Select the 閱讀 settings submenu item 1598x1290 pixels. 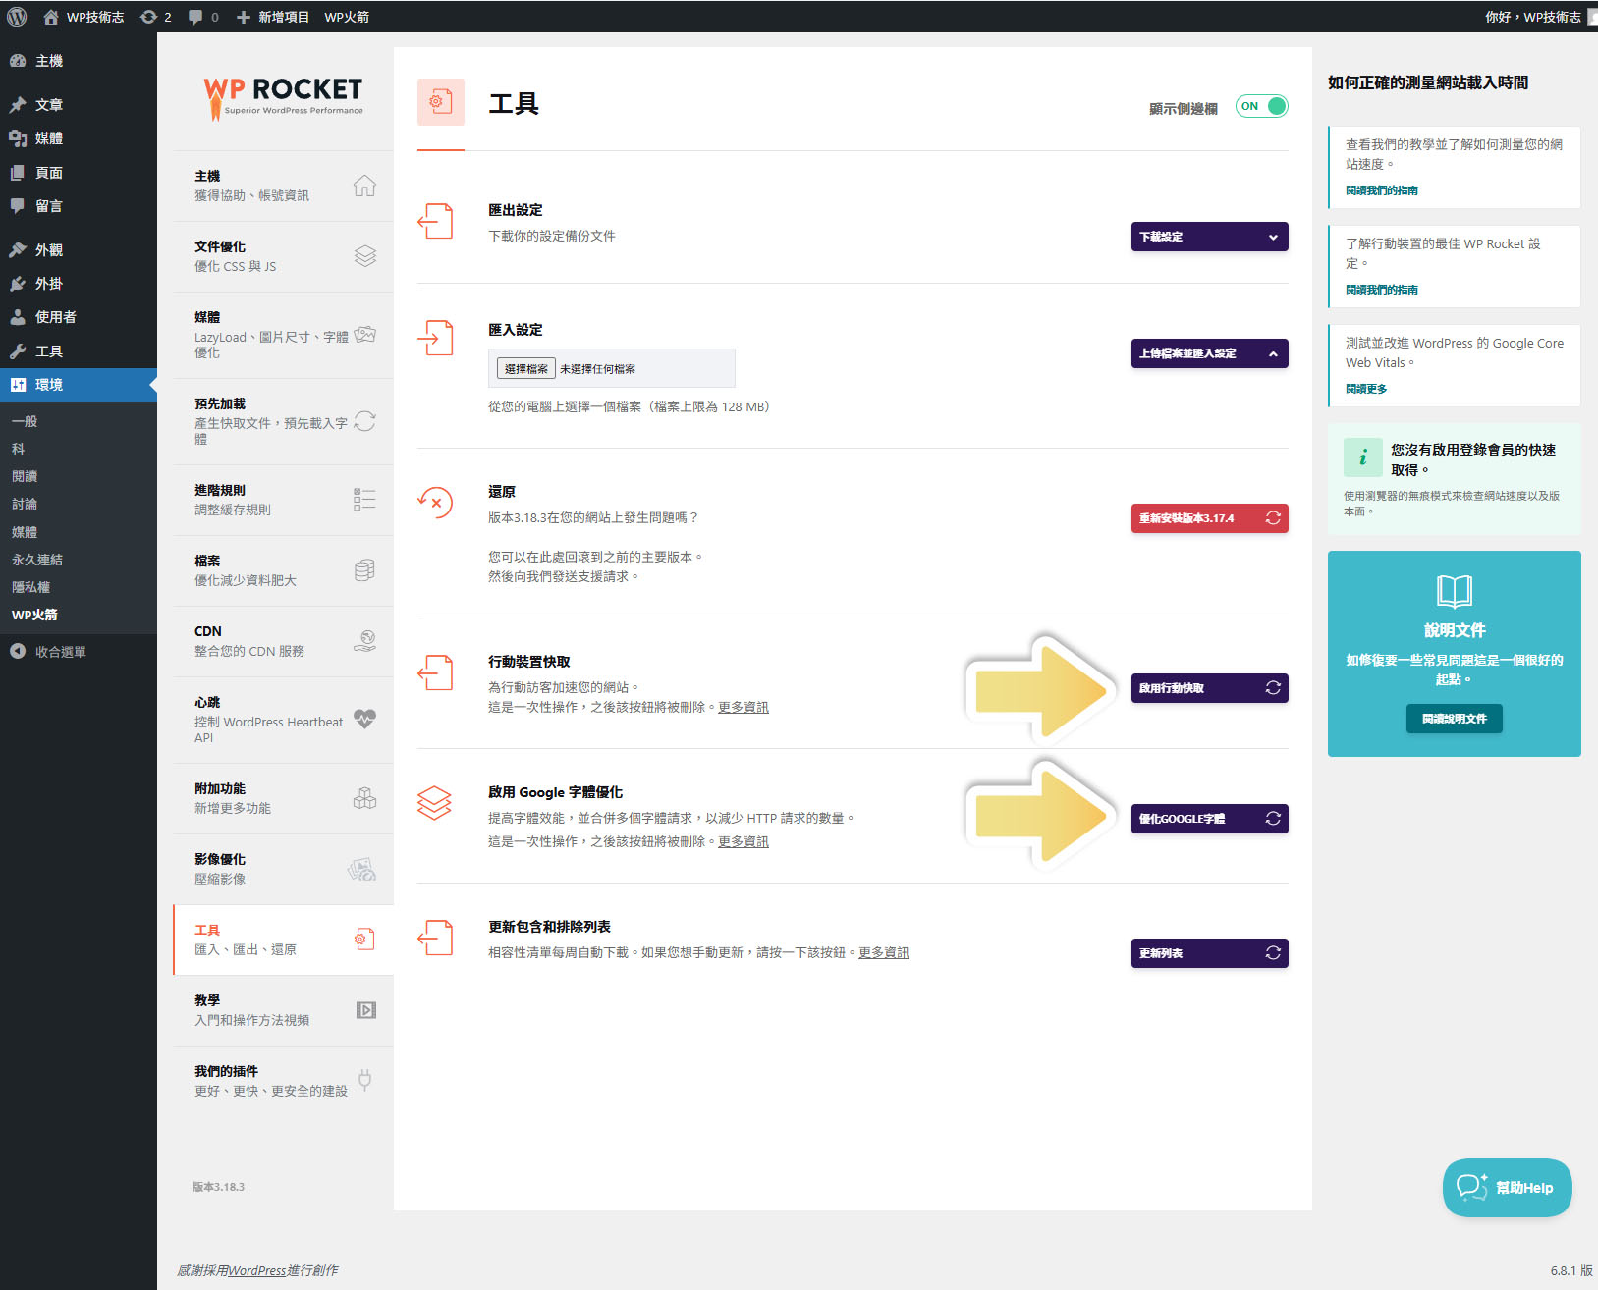(25, 476)
